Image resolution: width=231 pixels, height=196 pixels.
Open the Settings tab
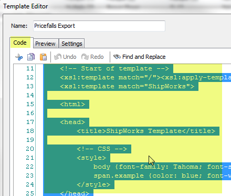[72, 44]
